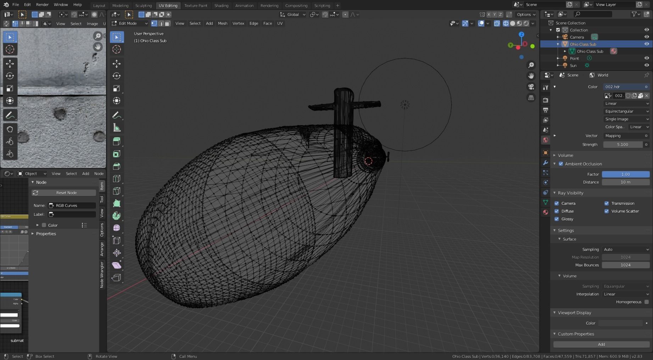Hide the Sun object in outliner

[647, 65]
